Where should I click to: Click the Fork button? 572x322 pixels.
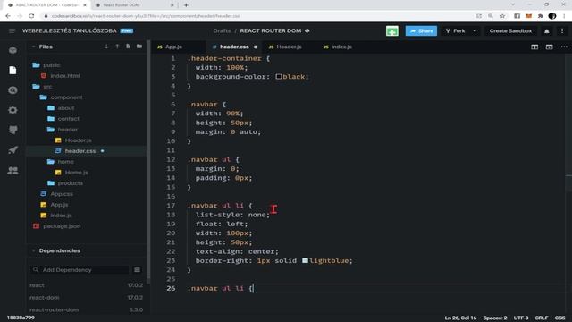click(x=455, y=31)
